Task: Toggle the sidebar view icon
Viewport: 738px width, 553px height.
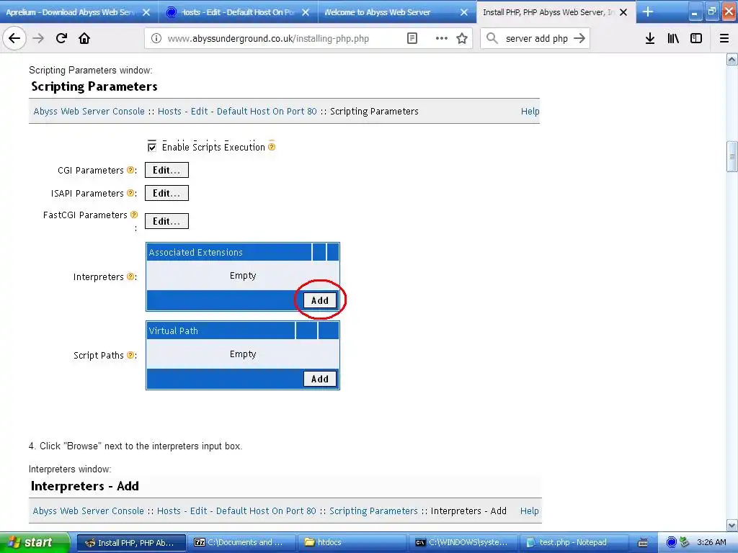Action: 696,39
